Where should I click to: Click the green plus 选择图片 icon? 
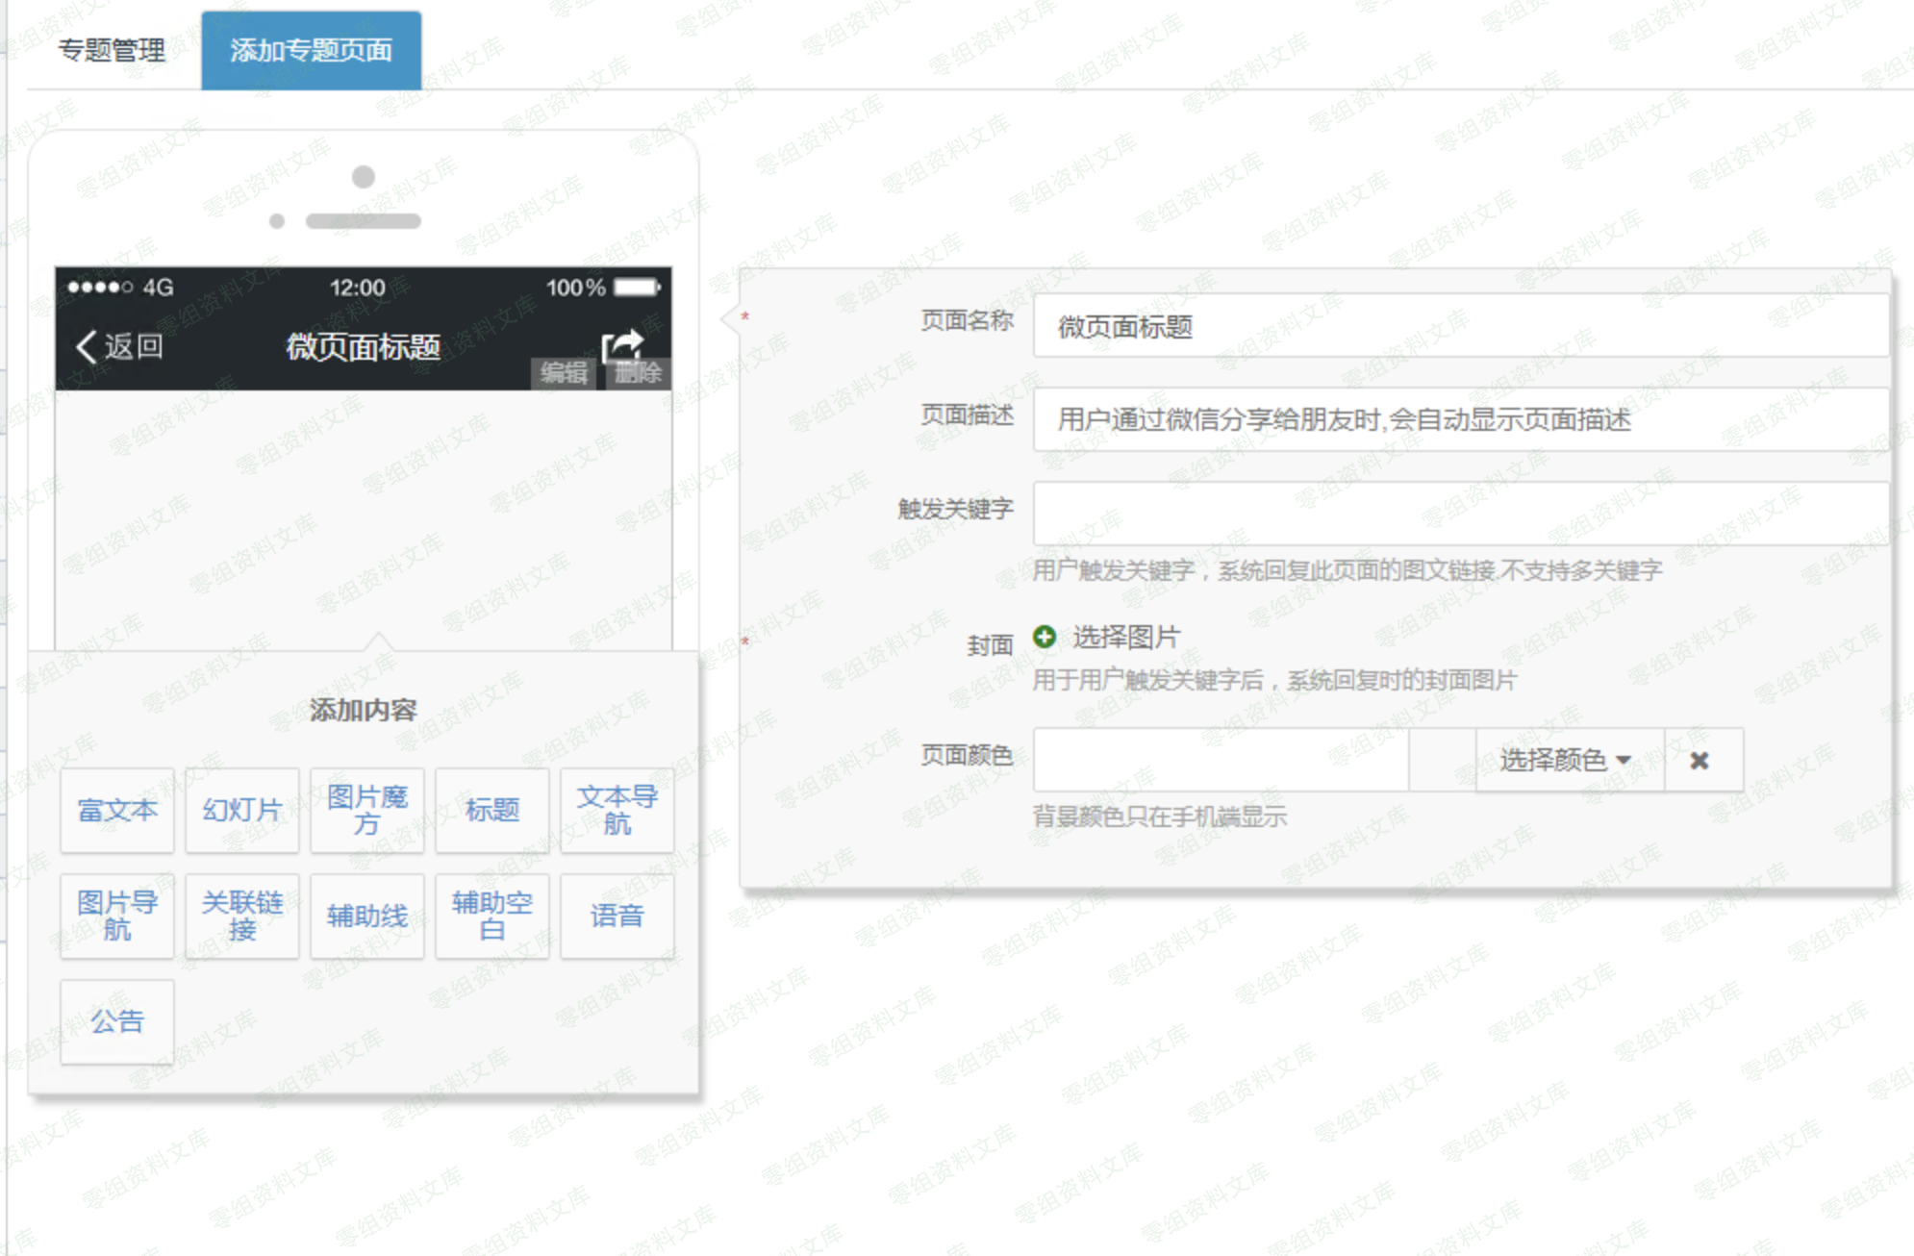1045,637
